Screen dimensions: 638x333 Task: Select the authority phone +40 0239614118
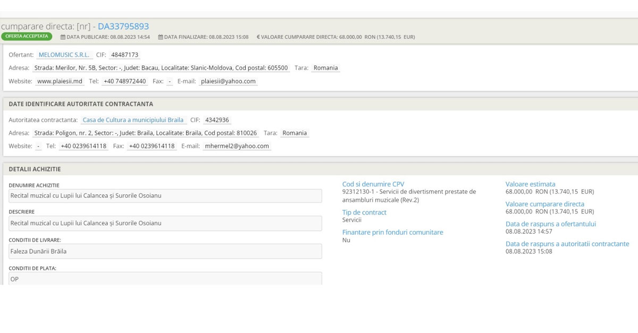pyautogui.click(x=83, y=146)
